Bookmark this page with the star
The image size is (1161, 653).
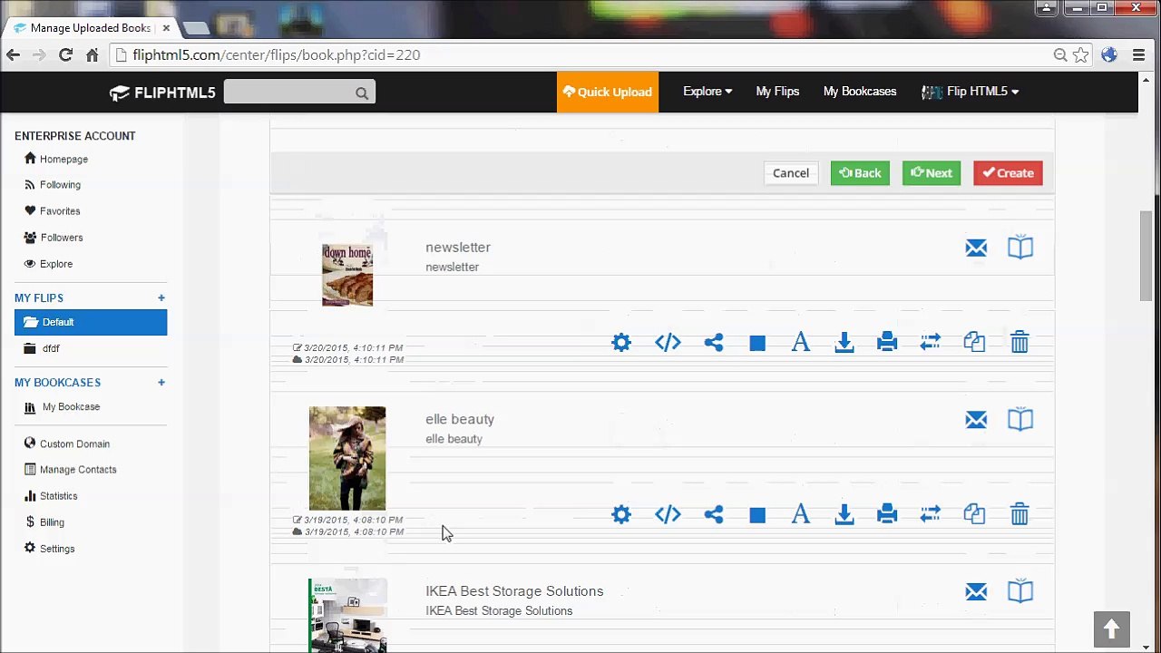click(1080, 55)
